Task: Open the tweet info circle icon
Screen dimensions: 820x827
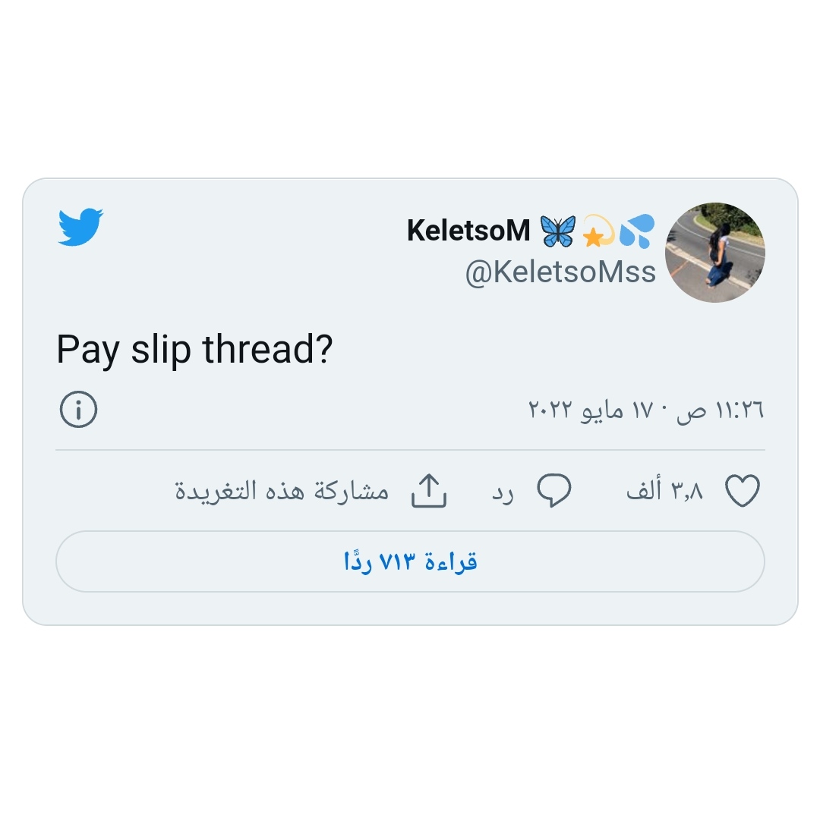Action: pyautogui.click(x=78, y=409)
